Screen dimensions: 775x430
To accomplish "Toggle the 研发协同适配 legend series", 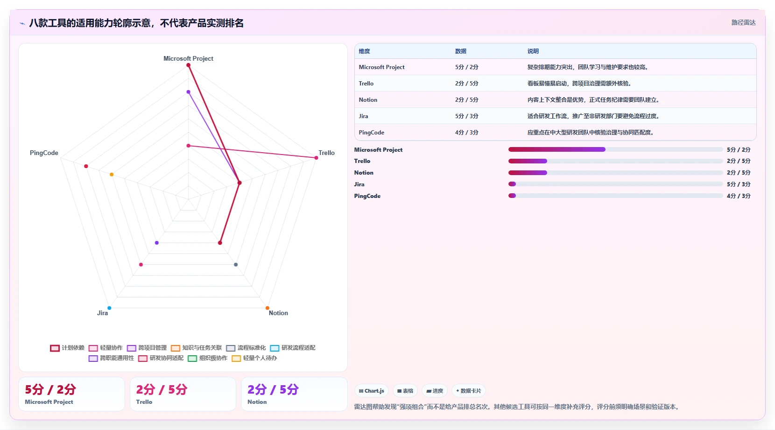I will point(161,358).
